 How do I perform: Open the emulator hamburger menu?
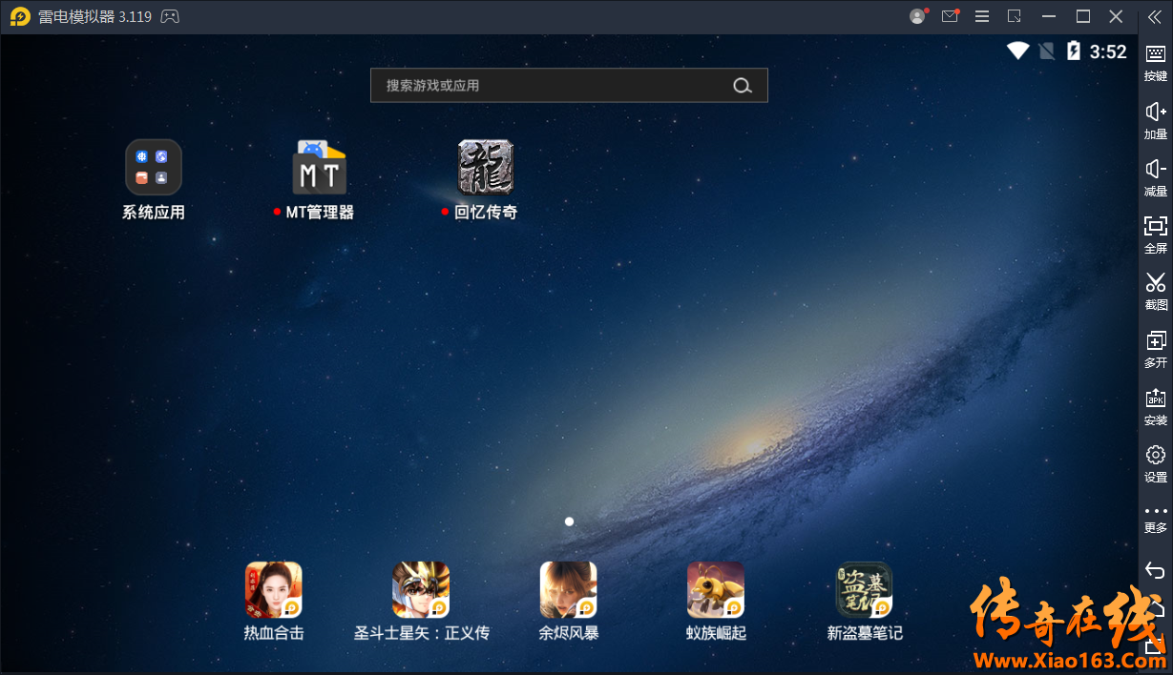tap(981, 16)
